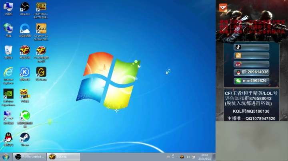Open the Windows Start menu orb
288x161 pixels.
point(6,157)
